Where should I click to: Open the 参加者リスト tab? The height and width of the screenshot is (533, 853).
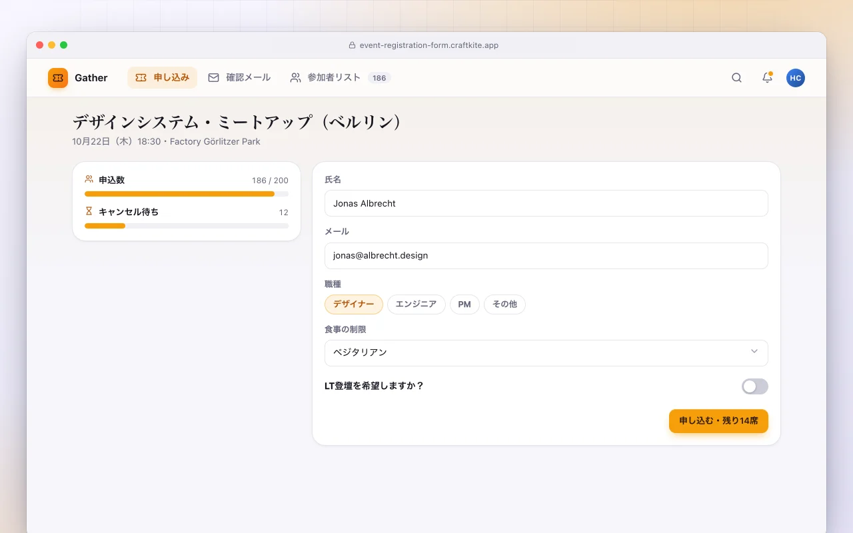point(339,77)
